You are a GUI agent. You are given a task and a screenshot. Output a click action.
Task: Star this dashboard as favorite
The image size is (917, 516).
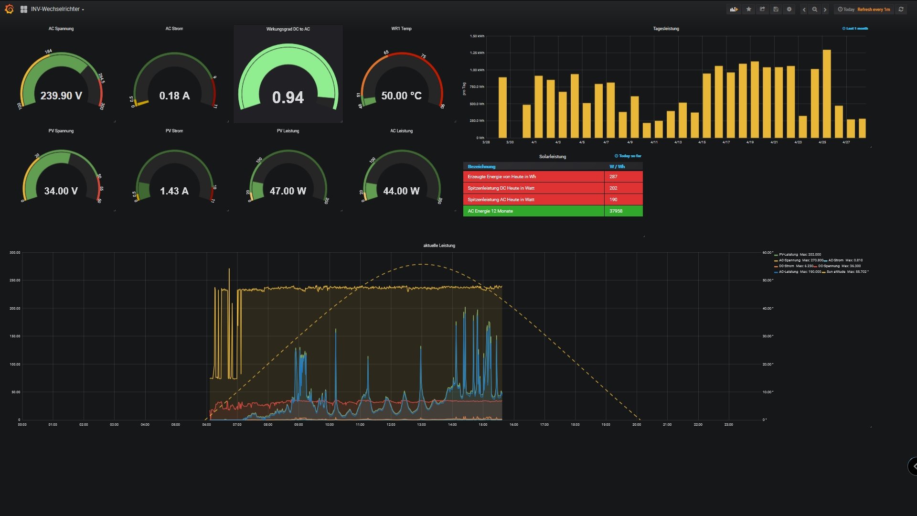pos(748,9)
